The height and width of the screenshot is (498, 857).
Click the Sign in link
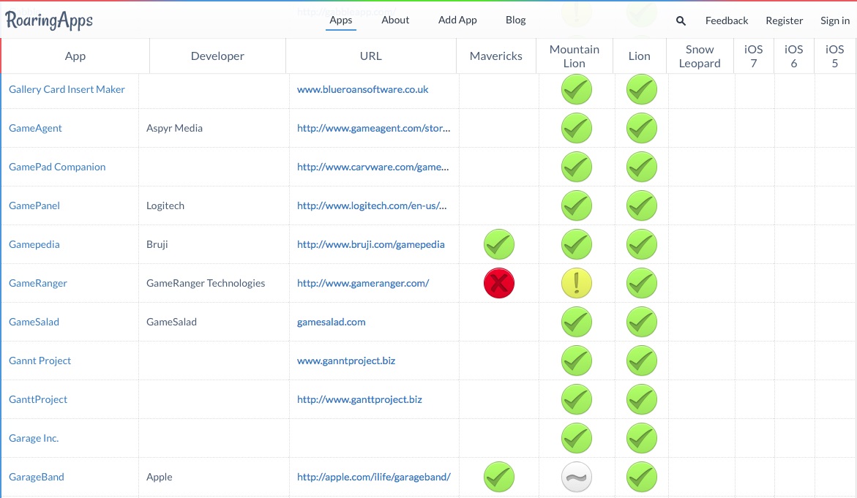click(835, 20)
